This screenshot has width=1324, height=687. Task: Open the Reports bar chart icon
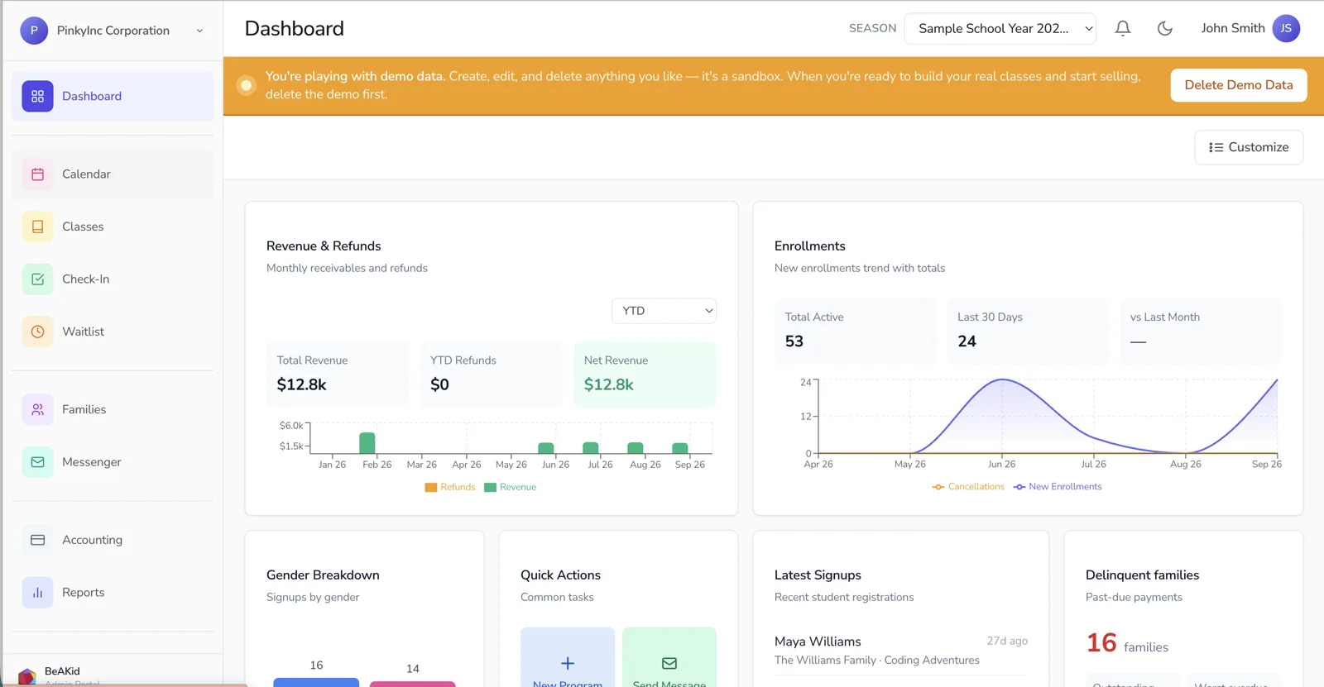point(37,593)
